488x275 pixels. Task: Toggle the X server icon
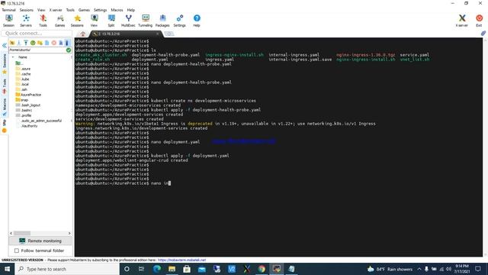coord(462,21)
